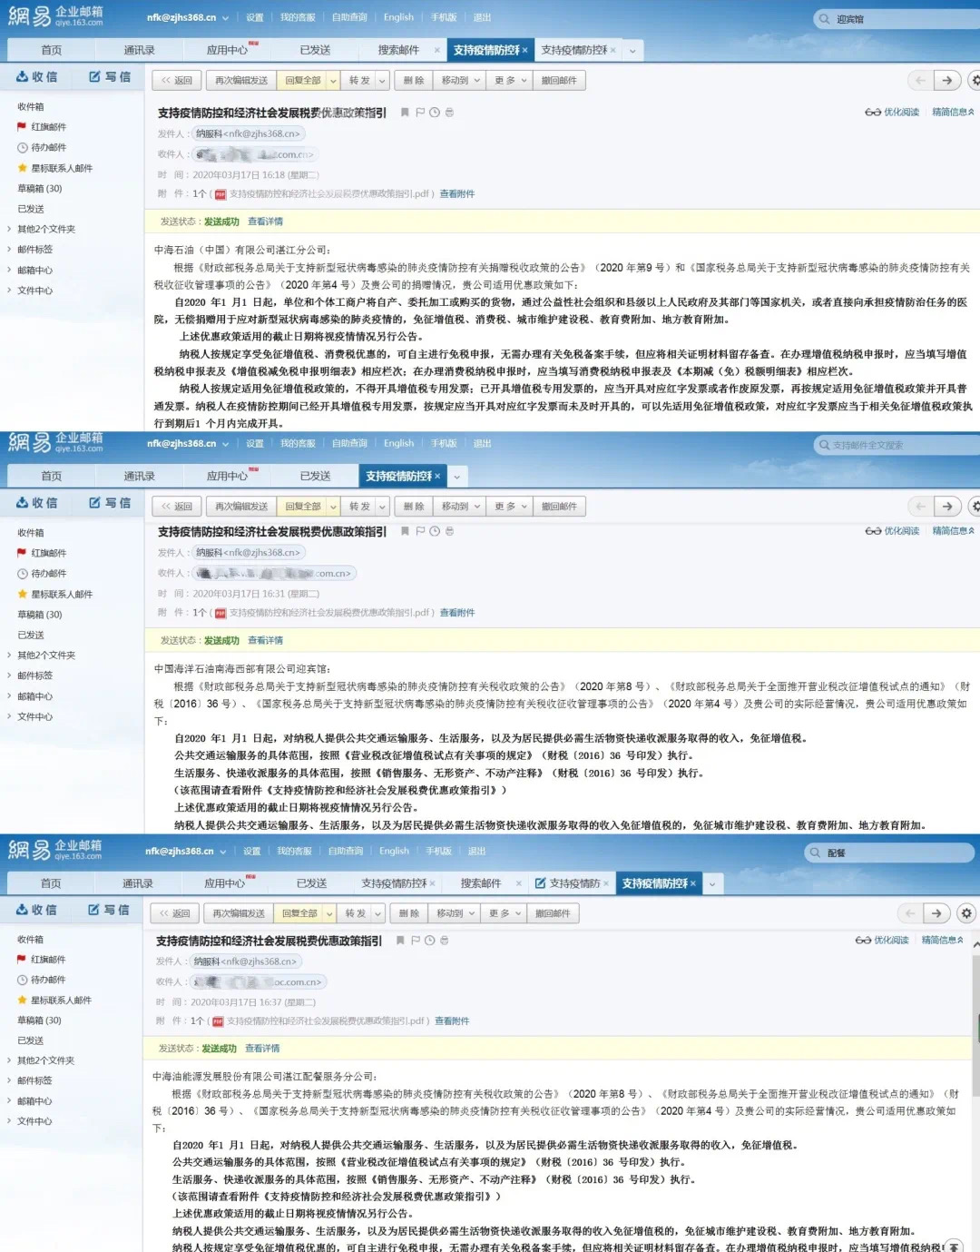Switch to the 搜索邮件 tab in the 16:37 email window
This screenshot has height=1252, width=980.
click(480, 883)
